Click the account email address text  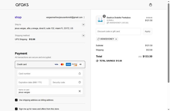pyautogui.click(x=64, y=17)
